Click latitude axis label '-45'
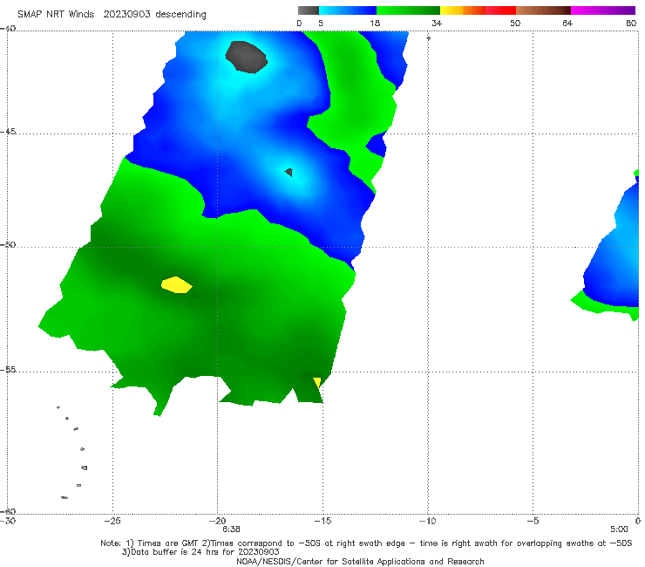This screenshot has width=645, height=567. coord(8,132)
